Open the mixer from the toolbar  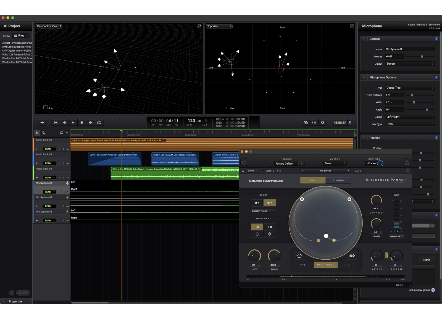coord(314,123)
